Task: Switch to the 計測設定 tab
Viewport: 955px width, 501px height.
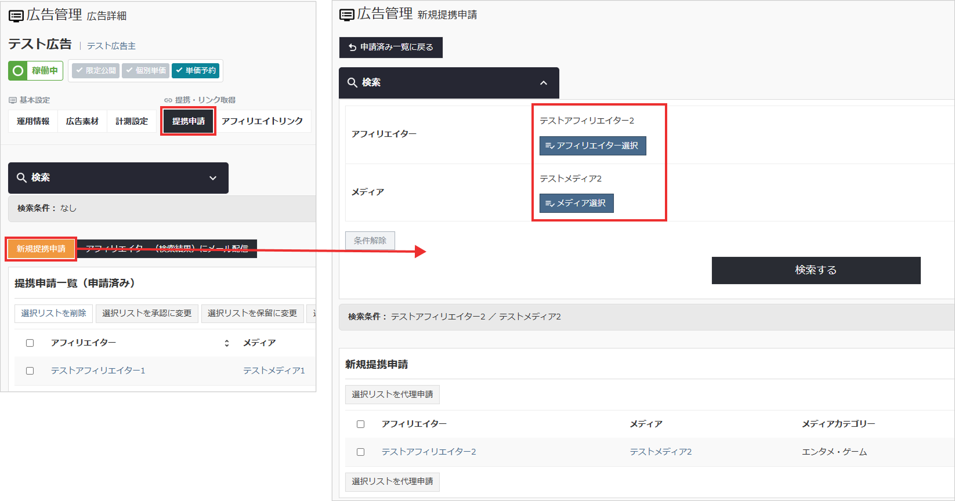Action: pyautogui.click(x=132, y=121)
